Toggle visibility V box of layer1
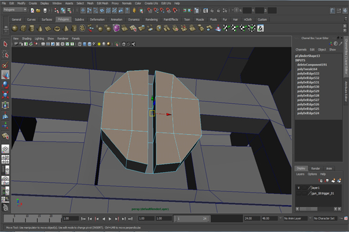 pos(299,188)
